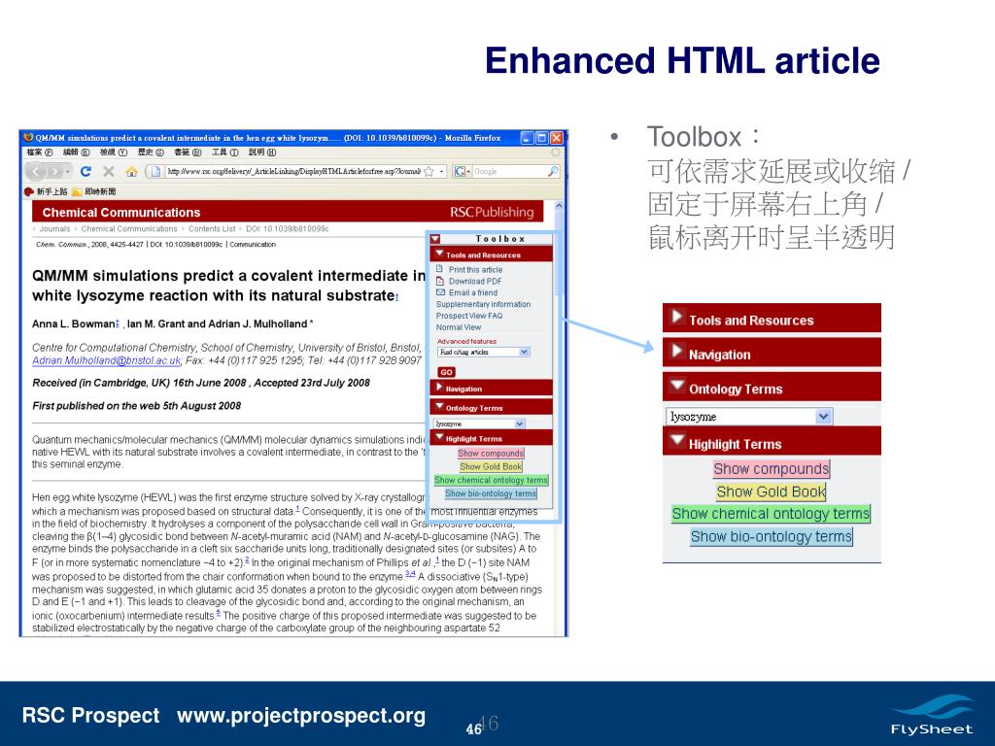This screenshot has width=995, height=746.
Task: Open the Prospect View FAQ link
Action: (469, 316)
